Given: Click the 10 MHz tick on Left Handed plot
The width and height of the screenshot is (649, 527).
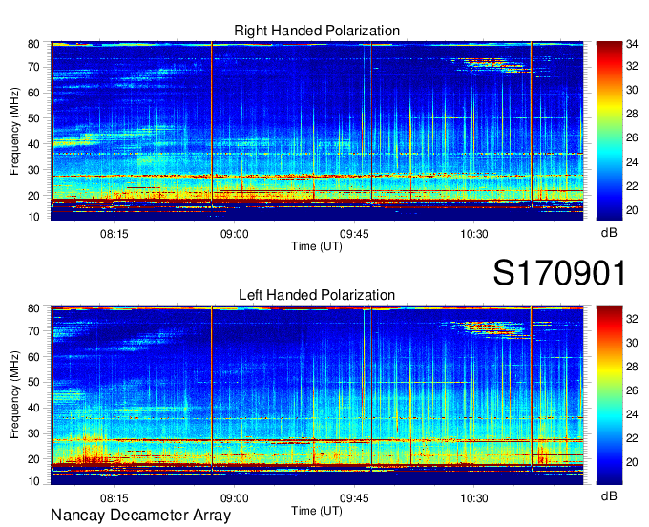Looking at the screenshot, I should point(33,481).
